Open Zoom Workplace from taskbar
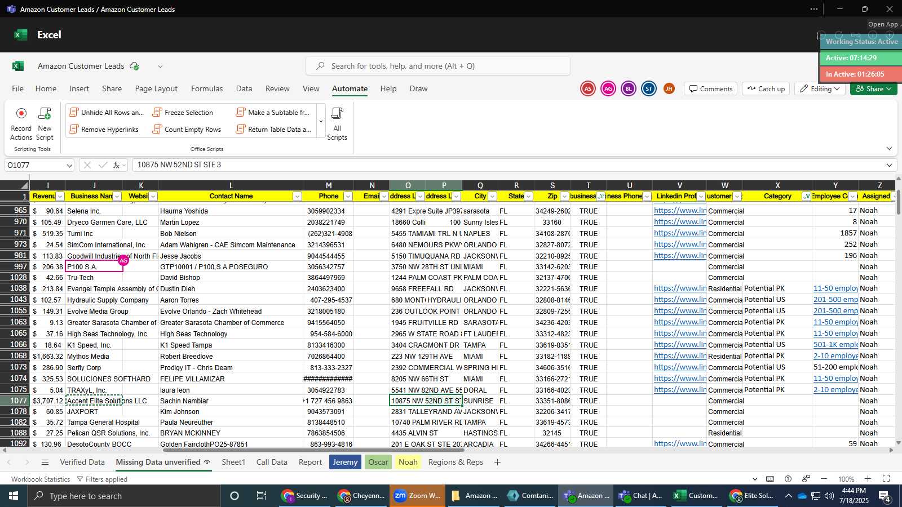The height and width of the screenshot is (507, 902). click(x=417, y=496)
